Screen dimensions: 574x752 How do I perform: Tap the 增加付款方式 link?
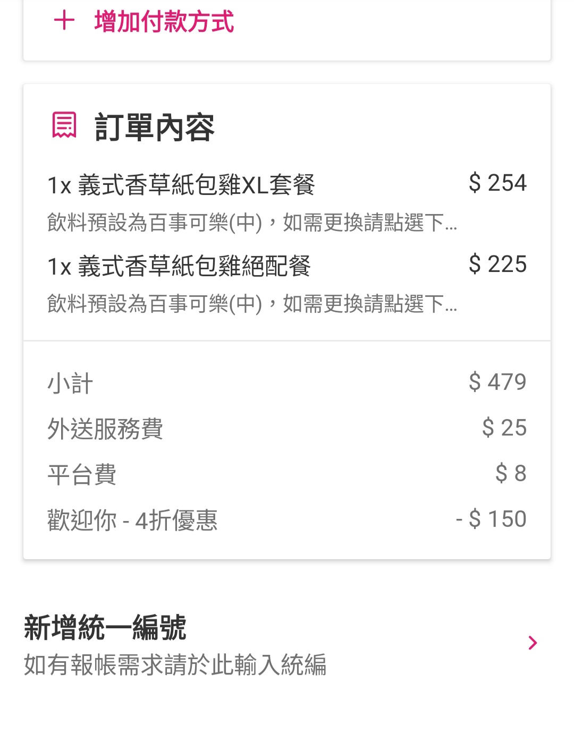164,22
